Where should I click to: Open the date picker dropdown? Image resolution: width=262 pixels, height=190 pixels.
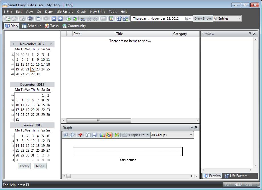188,18
